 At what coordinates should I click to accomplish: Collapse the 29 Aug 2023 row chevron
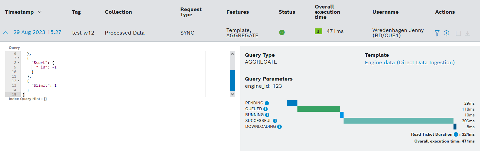pos(6,33)
